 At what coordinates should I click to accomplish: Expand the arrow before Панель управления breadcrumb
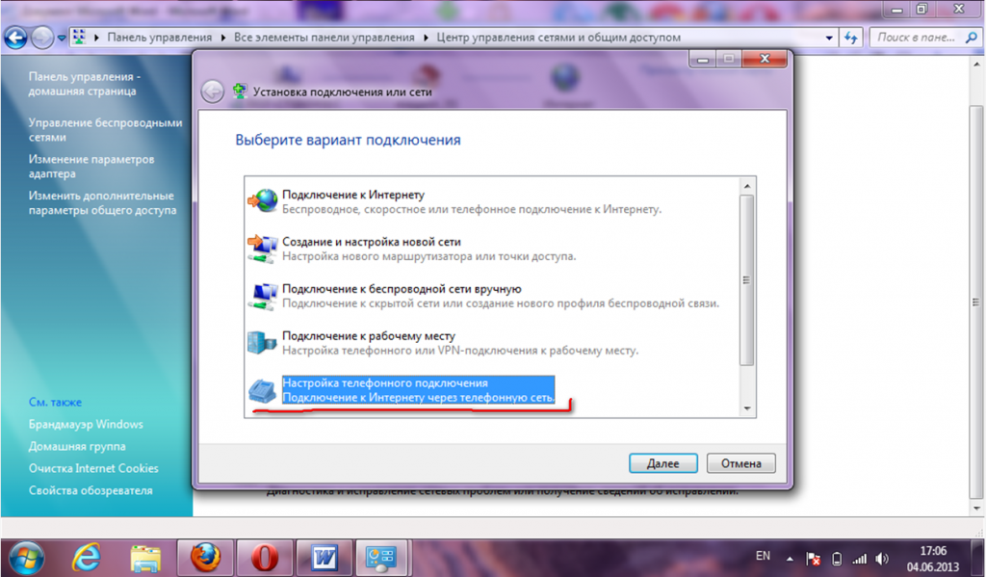tap(96, 38)
